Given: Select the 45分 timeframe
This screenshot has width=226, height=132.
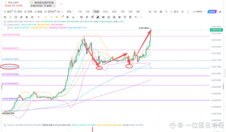Looking at the screenshot, I should point(105,12).
